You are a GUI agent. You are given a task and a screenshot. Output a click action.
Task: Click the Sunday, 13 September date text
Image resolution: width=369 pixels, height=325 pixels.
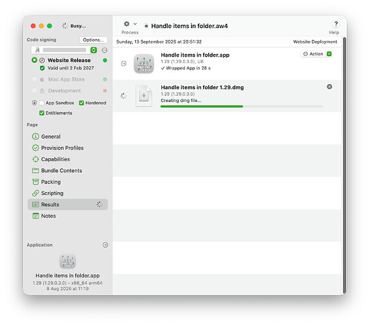159,42
